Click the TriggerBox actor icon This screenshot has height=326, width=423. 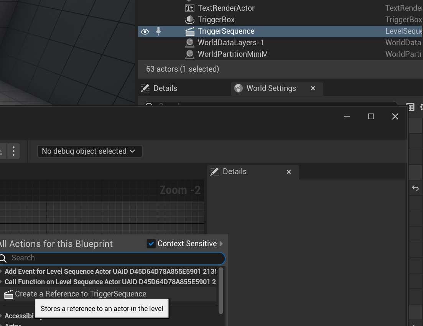click(x=190, y=20)
